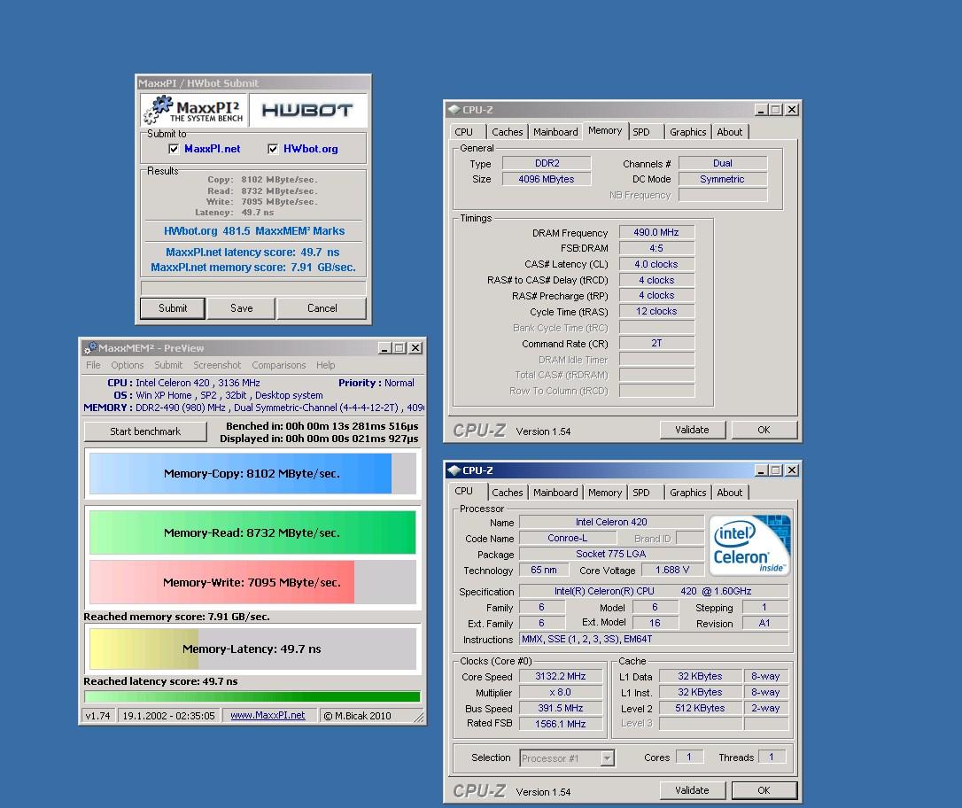This screenshot has height=808, width=962.
Task: Open the Processor #1 selection dropdown
Action: coord(607,758)
